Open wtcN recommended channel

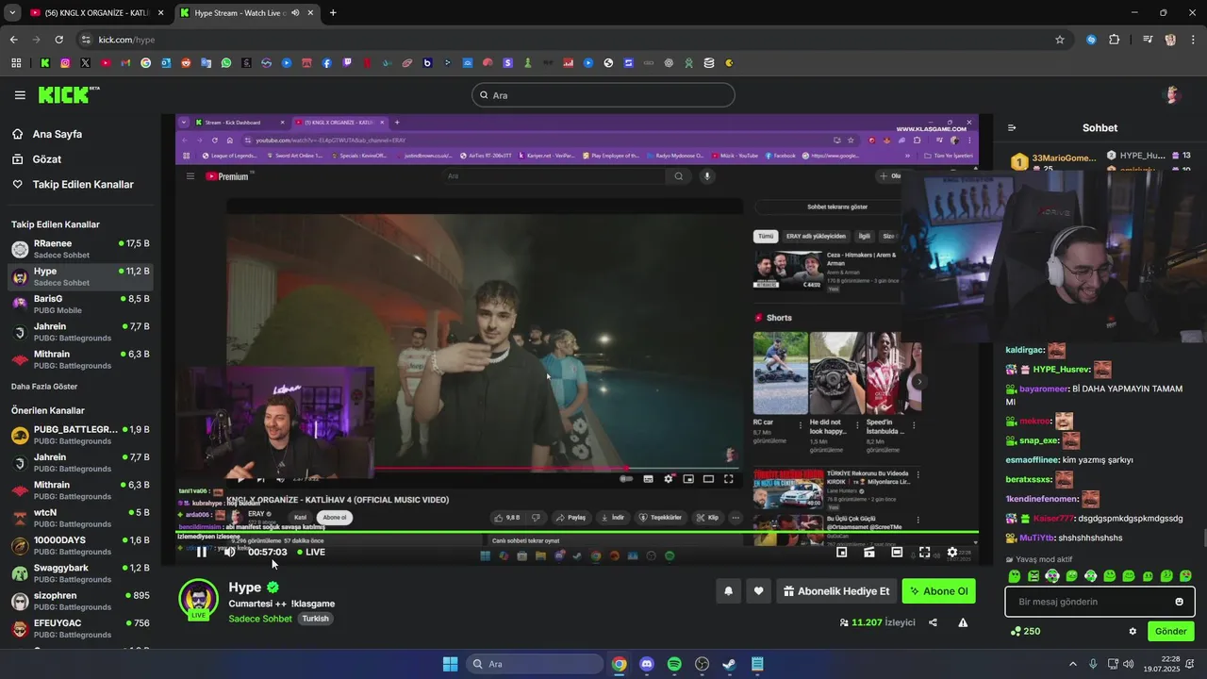(x=80, y=518)
